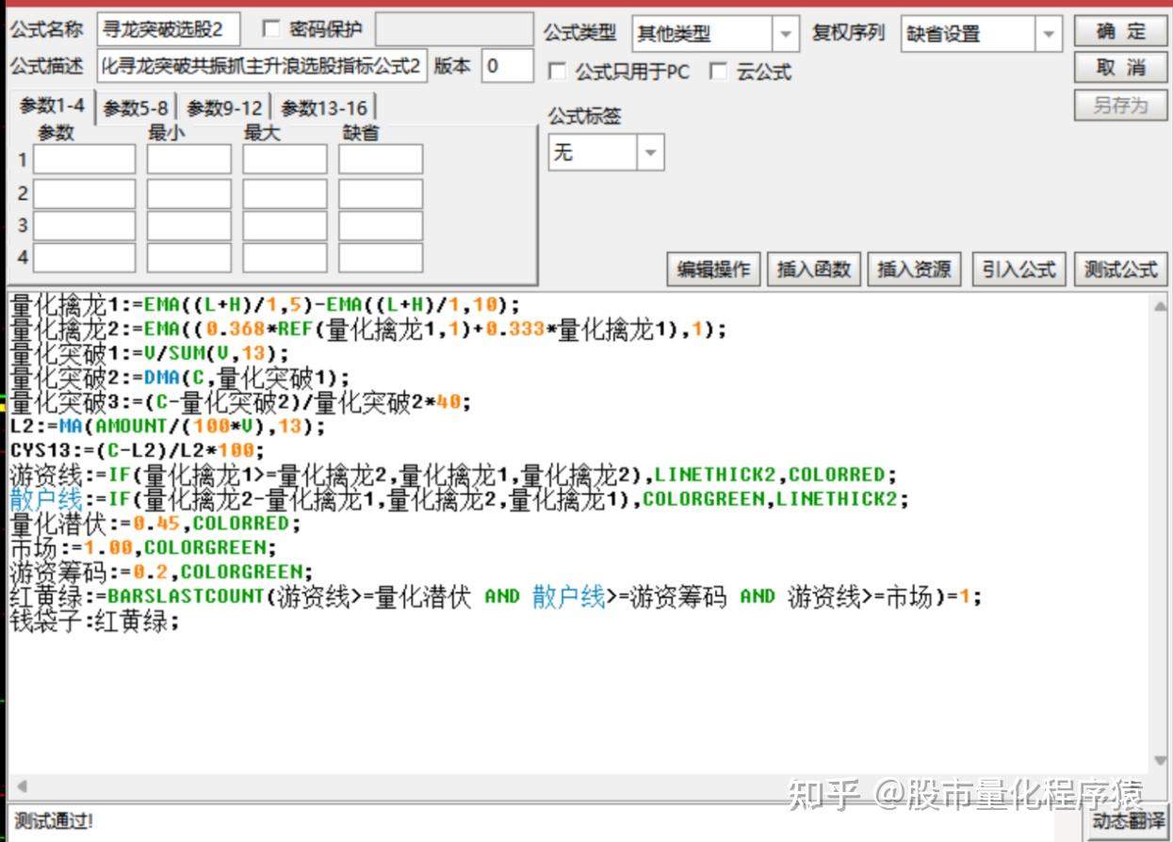This screenshot has width=1173, height=842.
Task: Click the code editor scroll-up arrow
Action: pyautogui.click(x=1160, y=305)
